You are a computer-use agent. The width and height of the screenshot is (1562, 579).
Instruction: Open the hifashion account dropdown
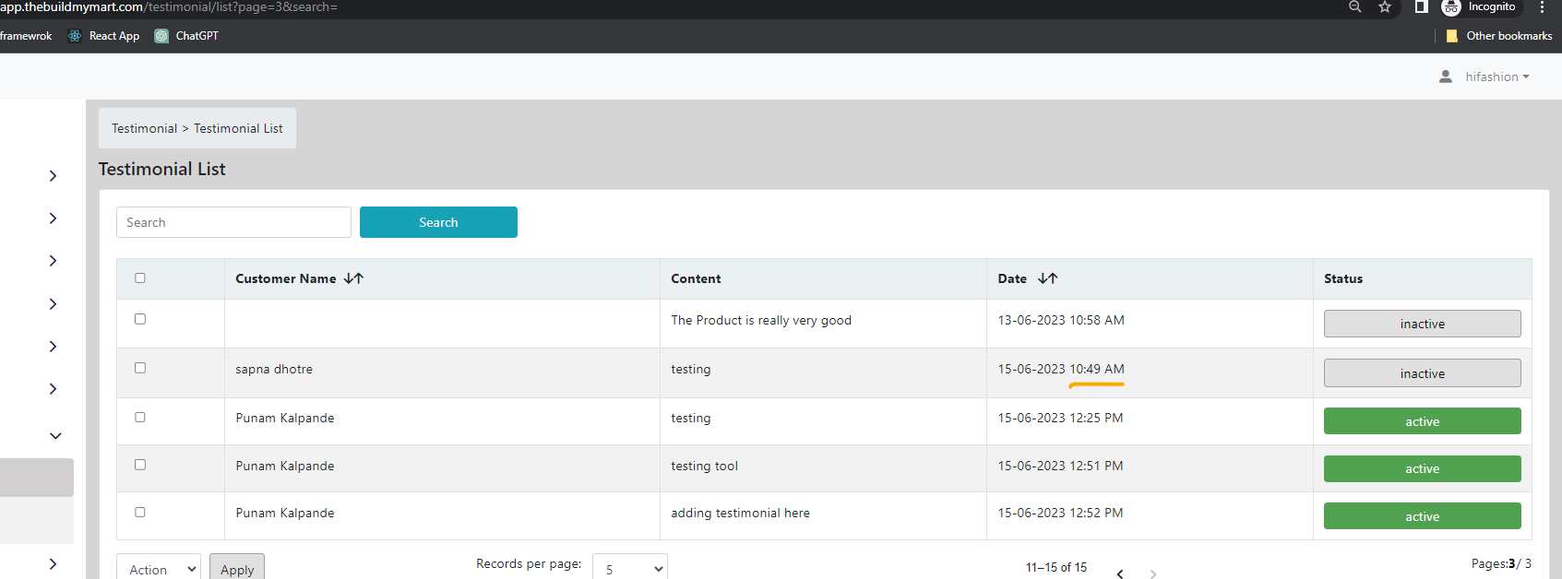(x=1496, y=77)
